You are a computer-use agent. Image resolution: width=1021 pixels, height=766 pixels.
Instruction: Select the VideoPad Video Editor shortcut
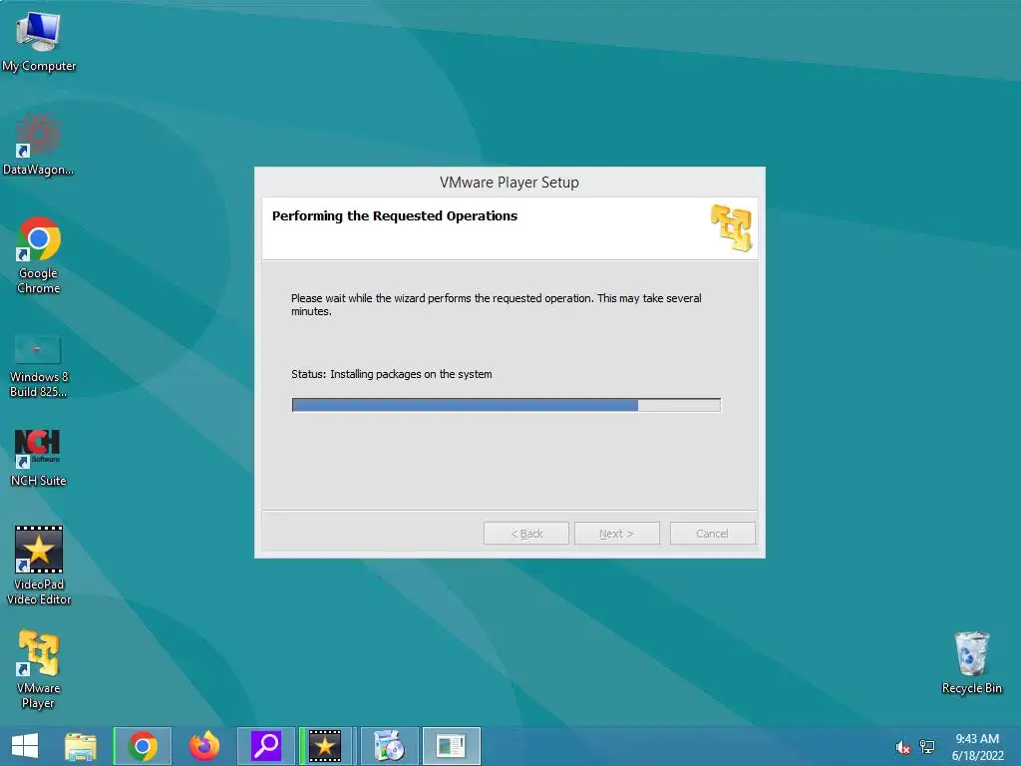click(x=39, y=566)
